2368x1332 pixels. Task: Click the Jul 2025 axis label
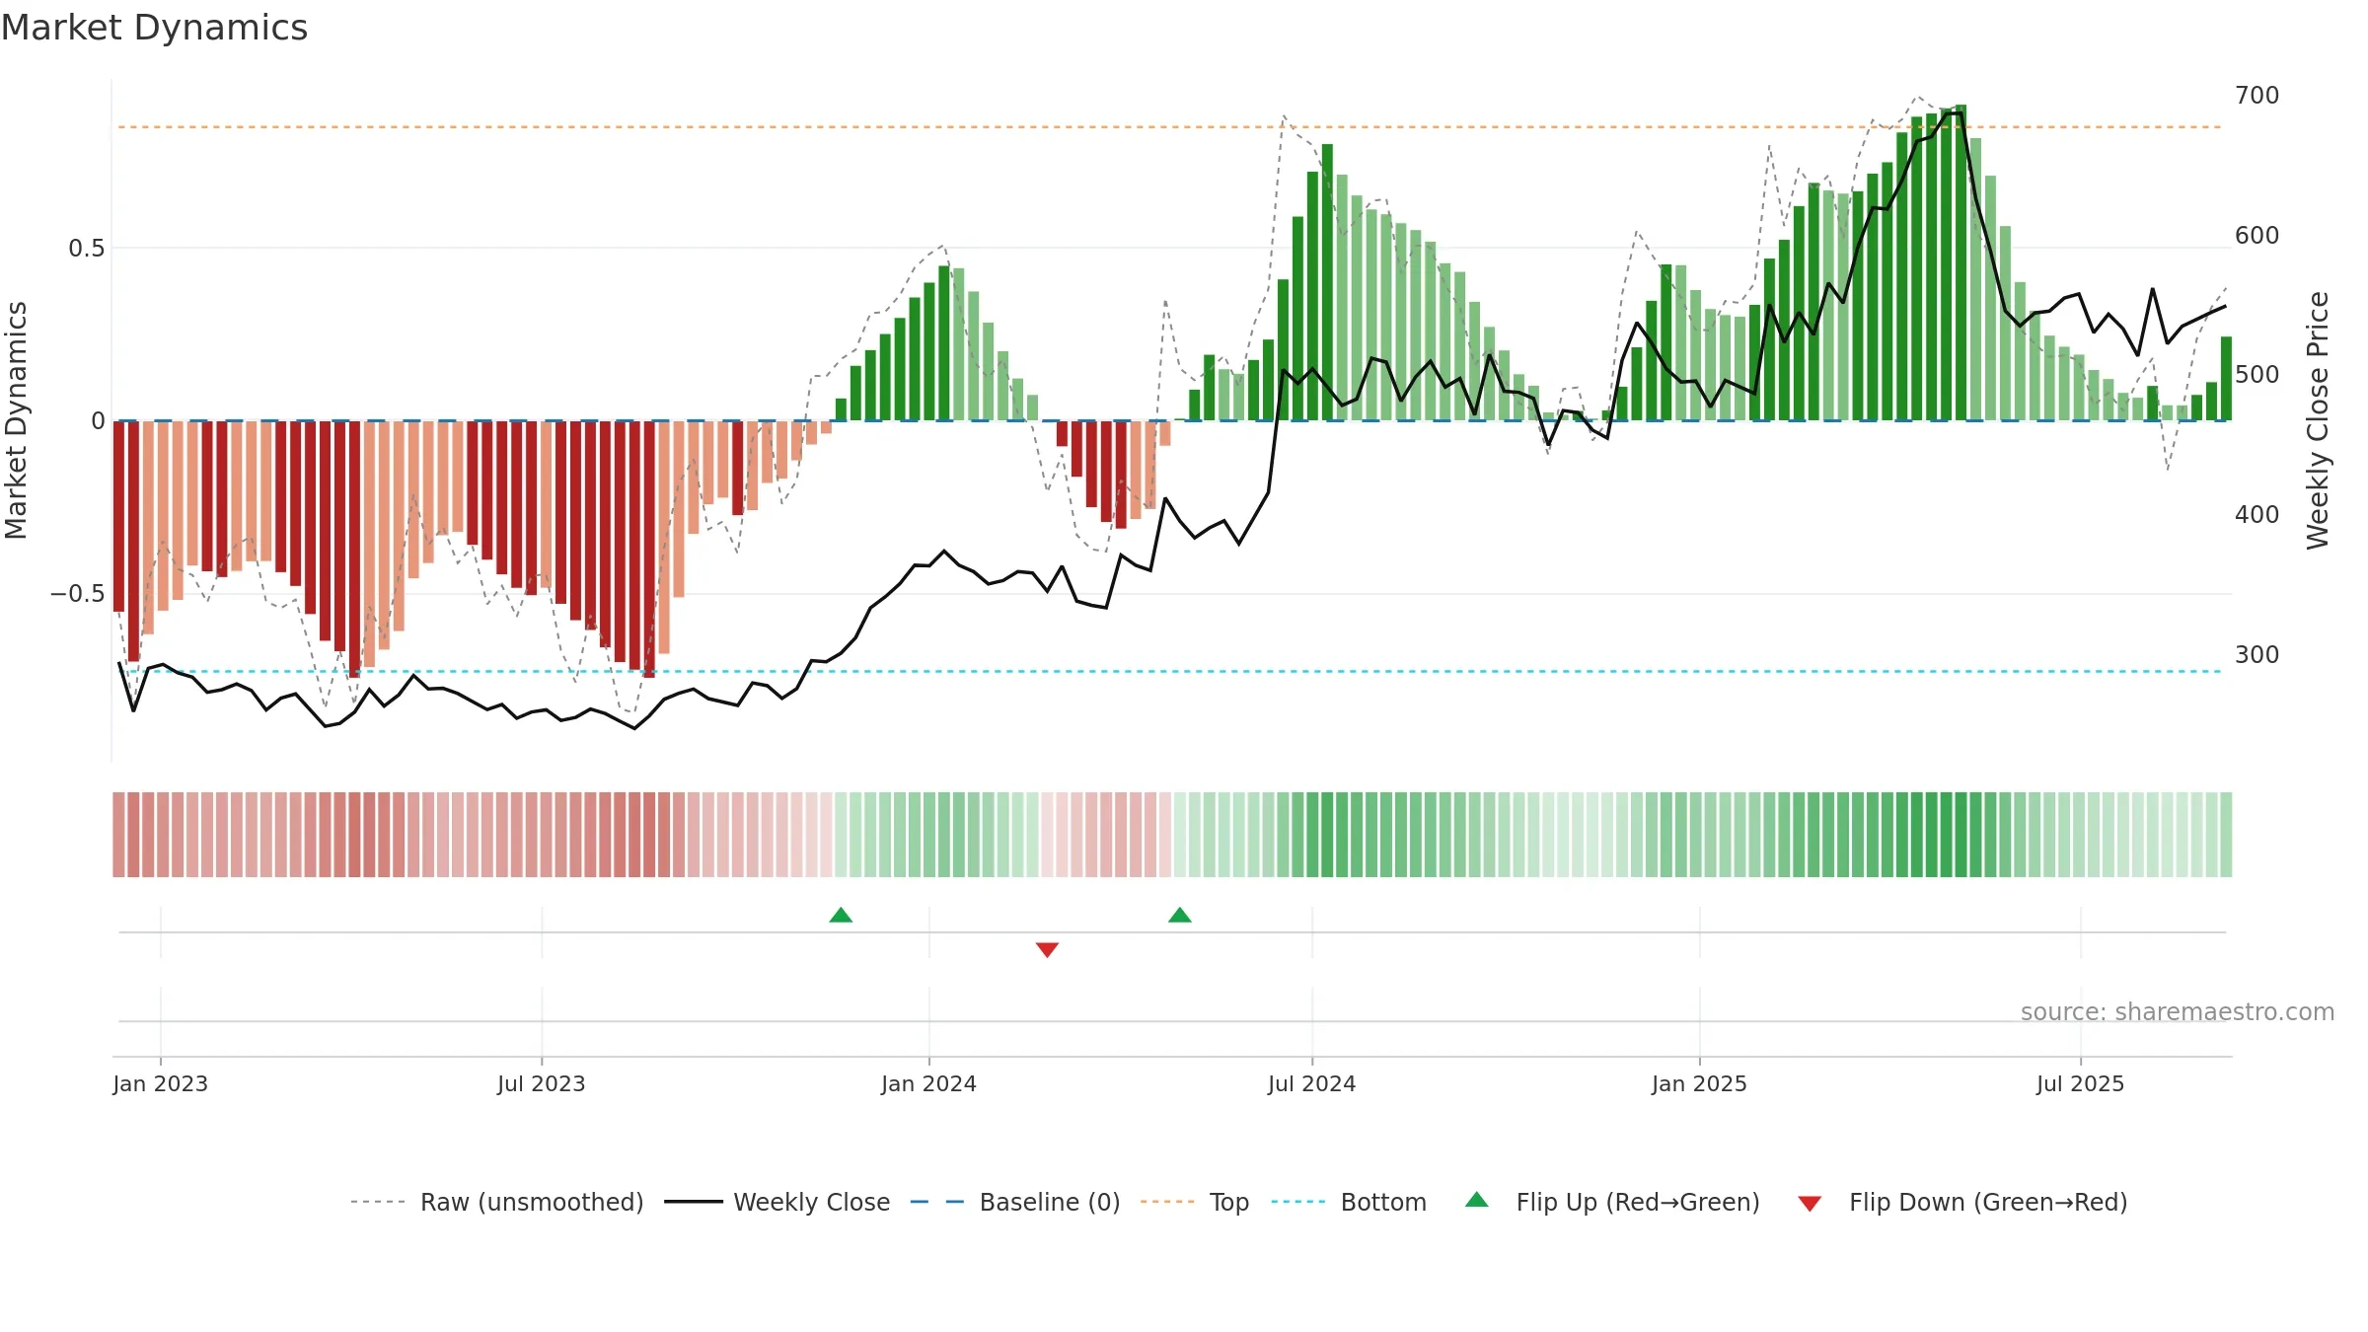2080,1083
